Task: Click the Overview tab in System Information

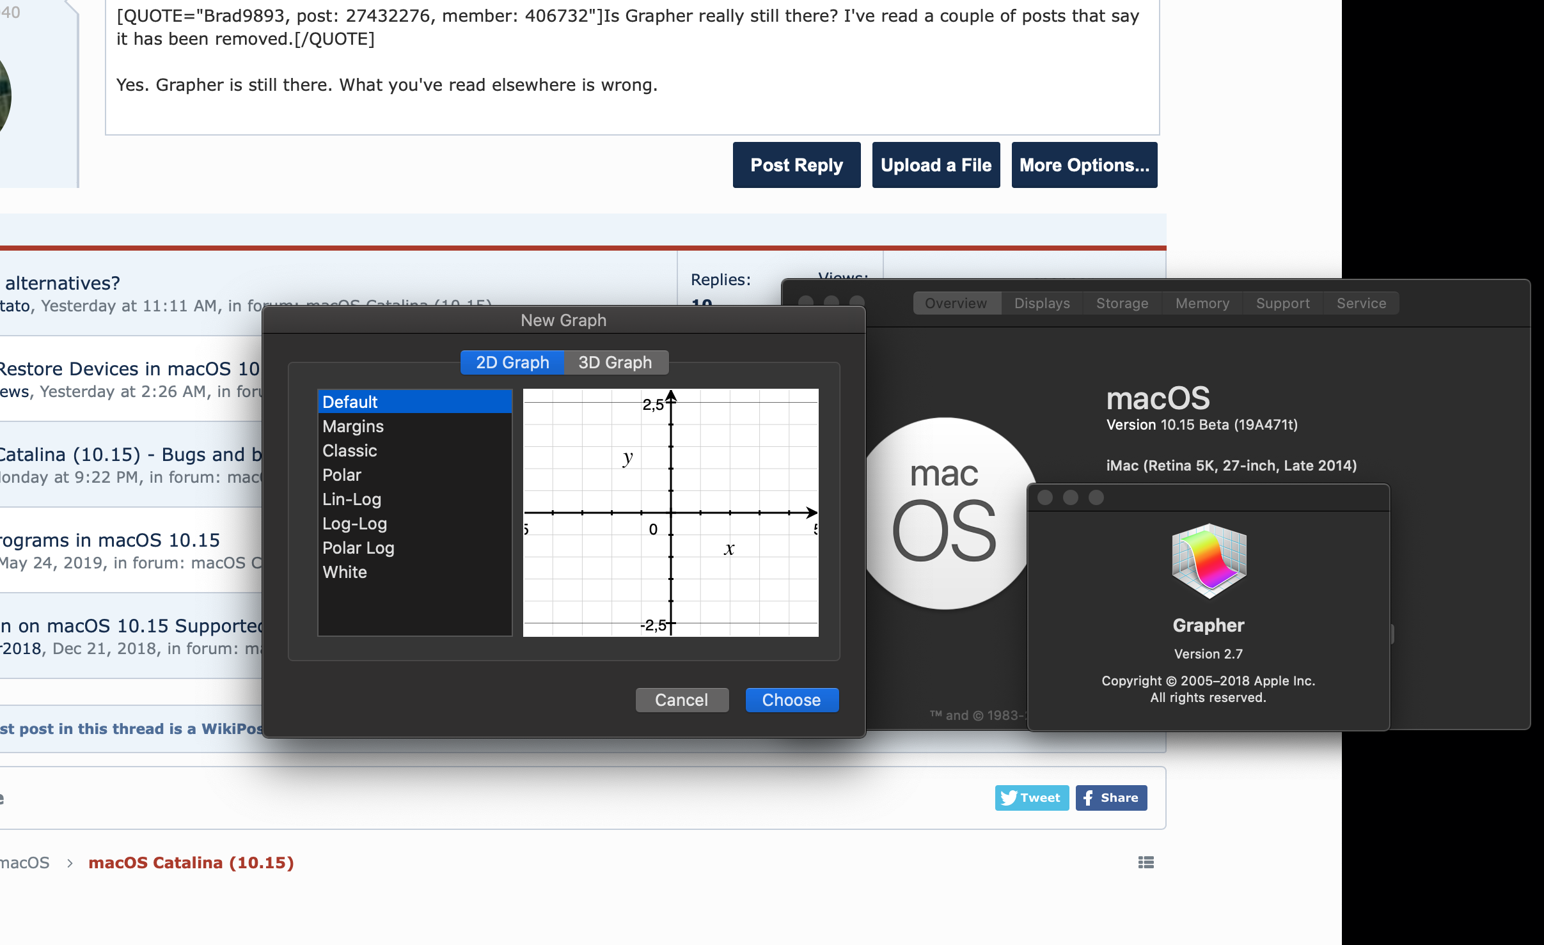Action: click(950, 303)
